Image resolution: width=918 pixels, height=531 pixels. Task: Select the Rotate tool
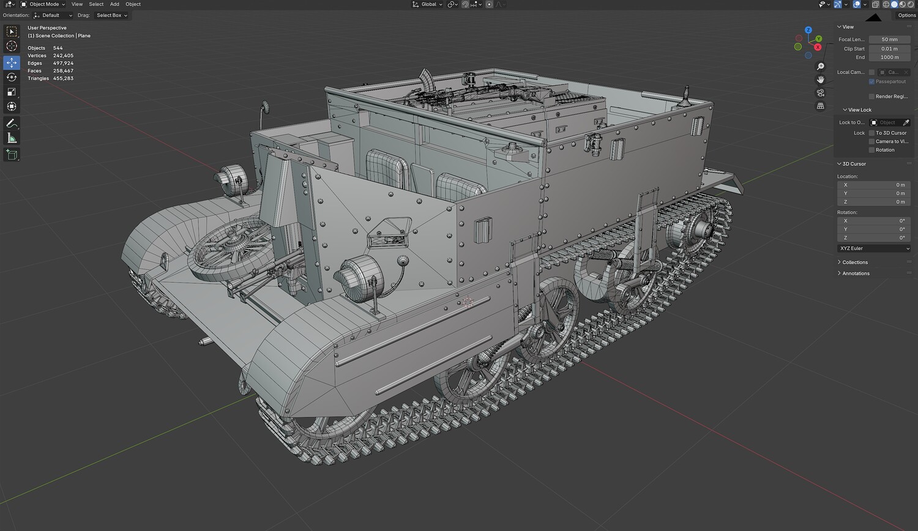click(12, 77)
